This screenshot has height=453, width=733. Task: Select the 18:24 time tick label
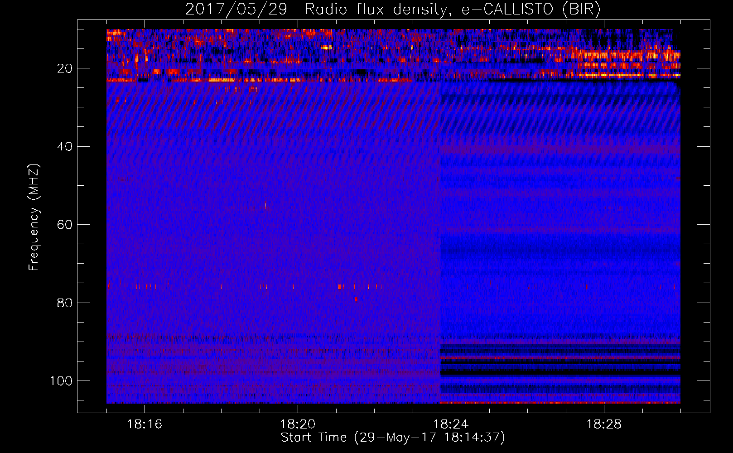[451, 424]
